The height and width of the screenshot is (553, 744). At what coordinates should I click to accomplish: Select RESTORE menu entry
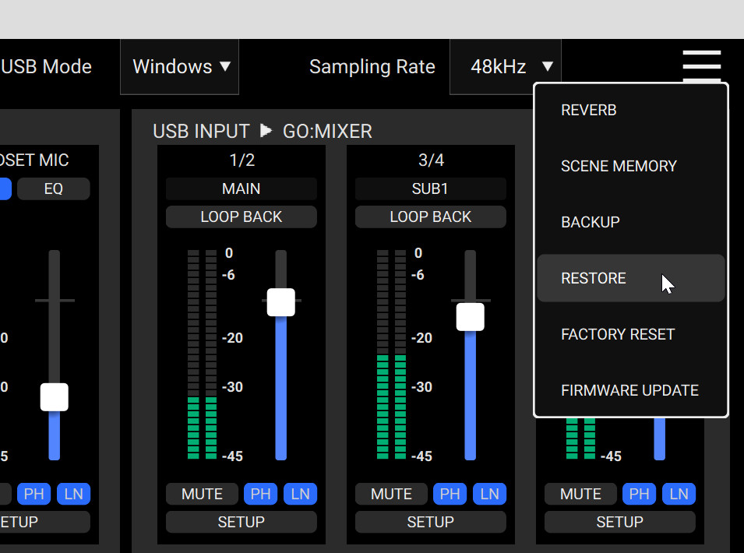(594, 279)
